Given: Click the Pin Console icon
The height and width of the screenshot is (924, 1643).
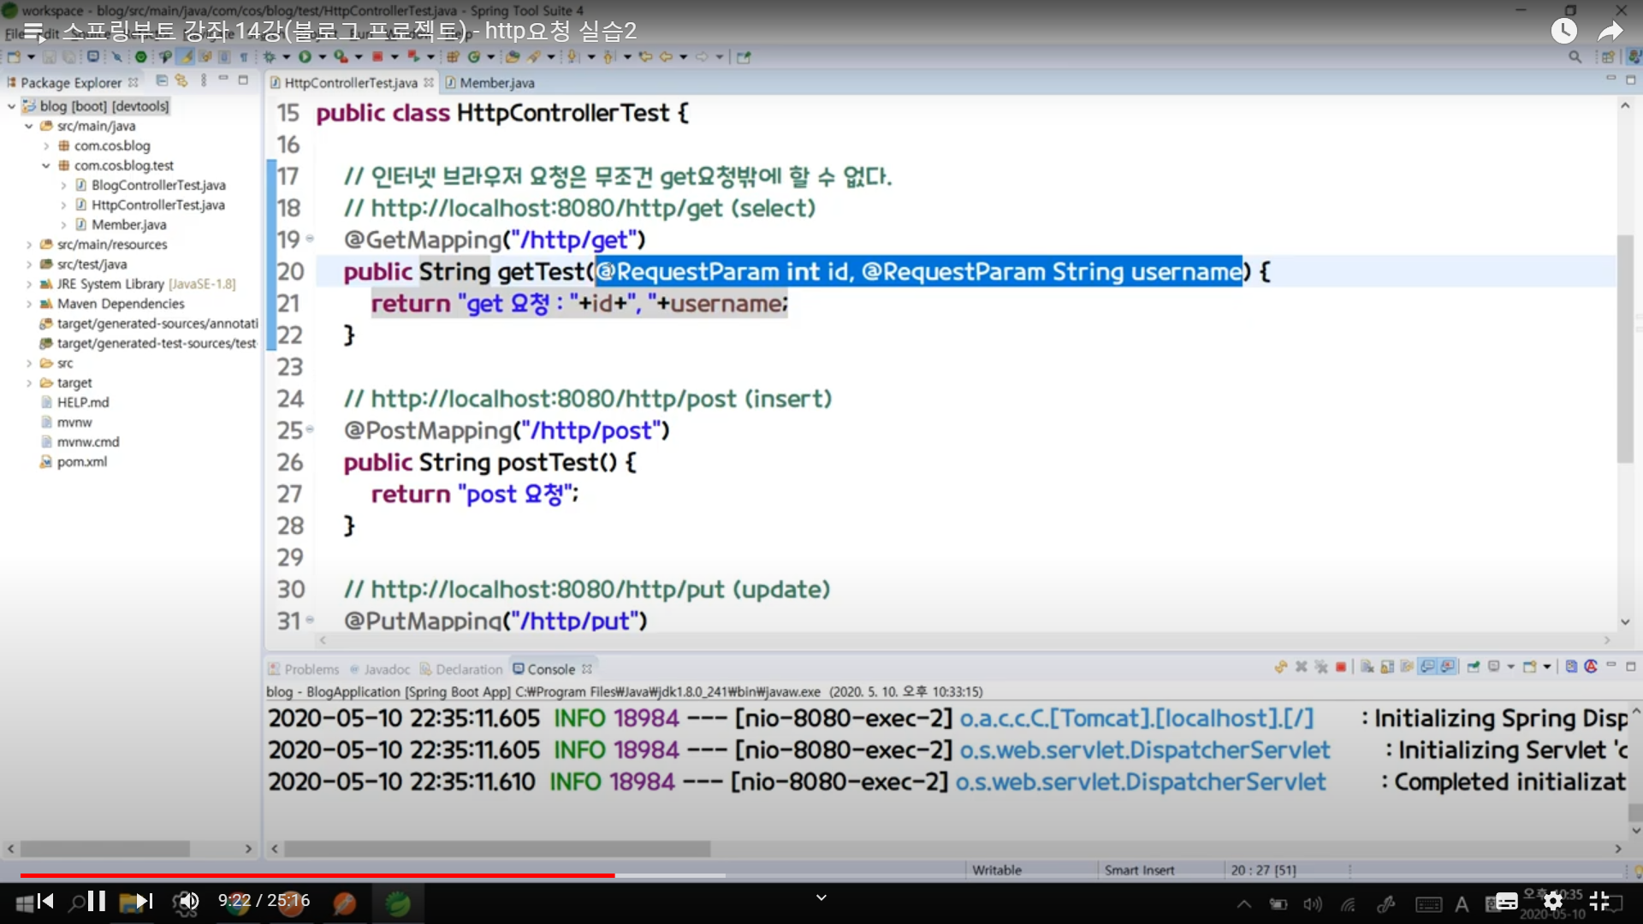Looking at the screenshot, I should point(1474,667).
